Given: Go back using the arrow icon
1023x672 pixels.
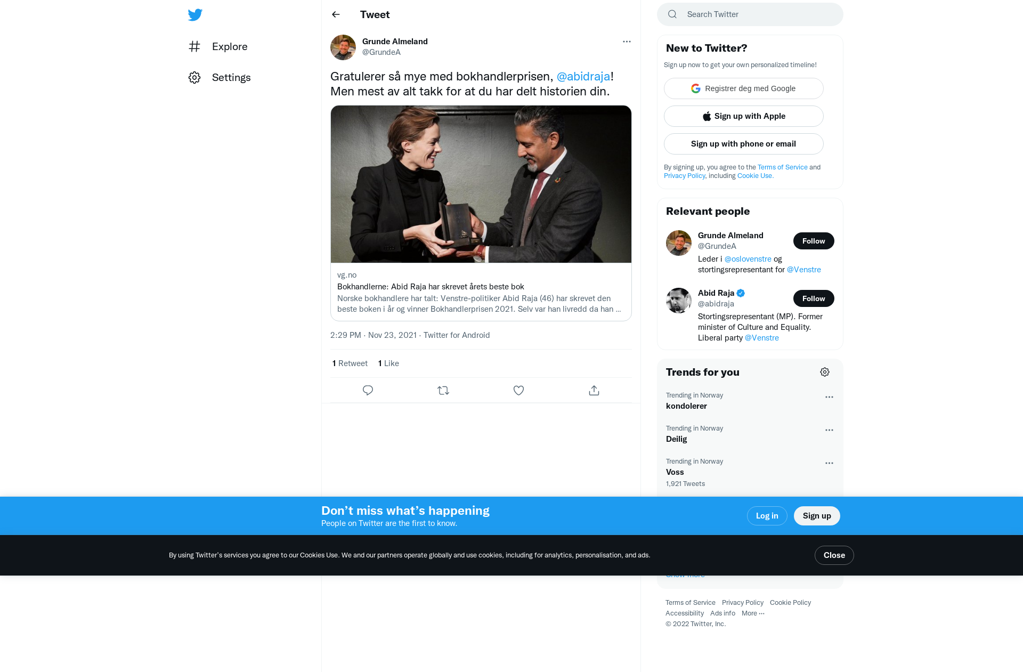Looking at the screenshot, I should (336, 14).
